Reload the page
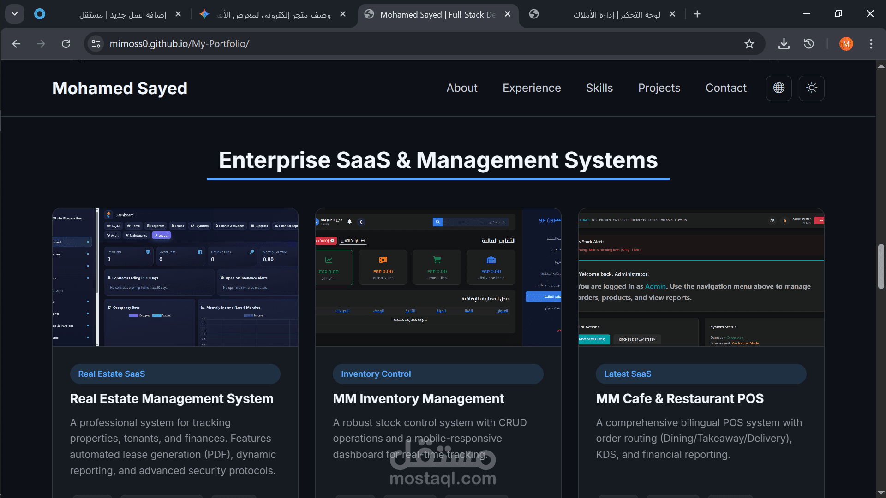This screenshot has height=498, width=886. click(66, 44)
